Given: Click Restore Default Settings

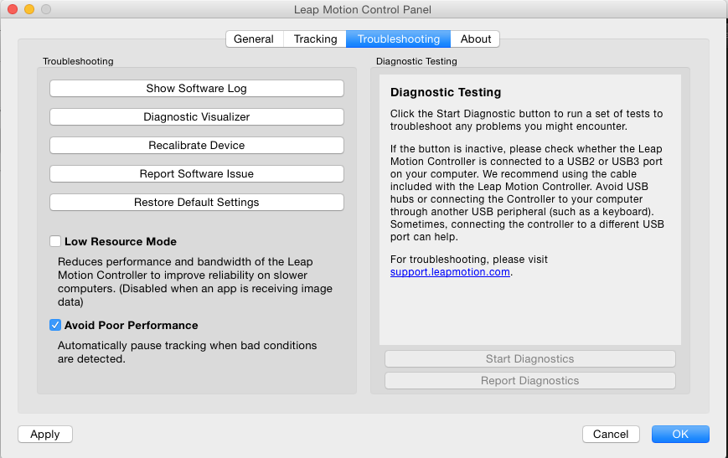Looking at the screenshot, I should pos(197,203).
